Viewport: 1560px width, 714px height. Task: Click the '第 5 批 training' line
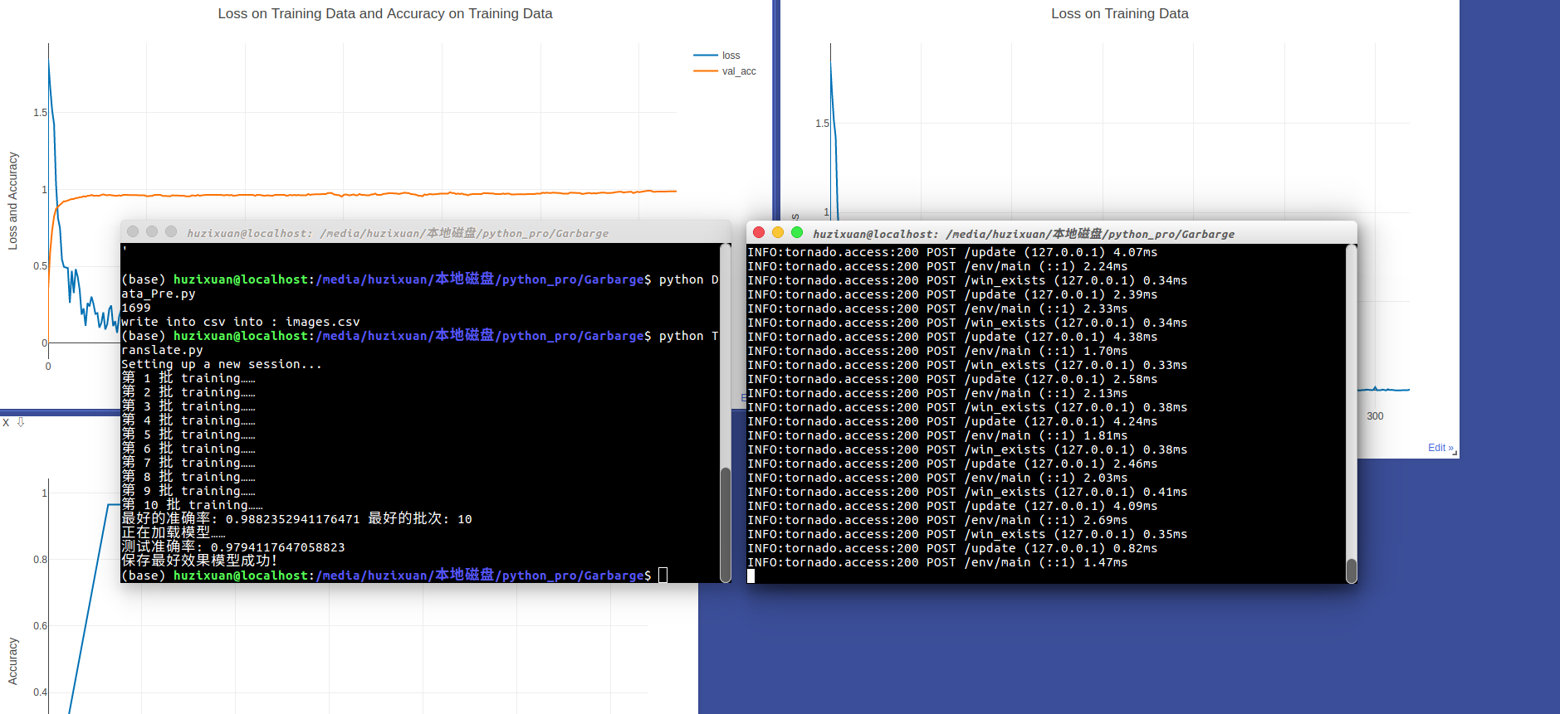tap(188, 435)
